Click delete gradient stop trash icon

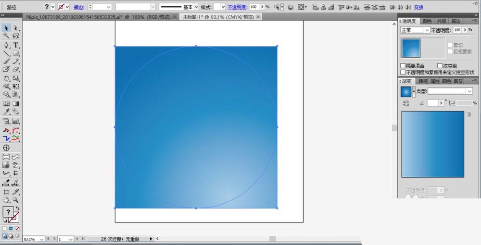(468, 114)
